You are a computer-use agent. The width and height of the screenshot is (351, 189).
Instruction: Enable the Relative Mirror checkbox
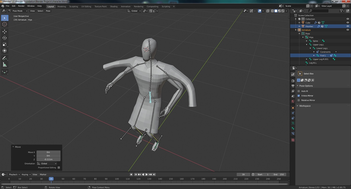tap(299, 100)
